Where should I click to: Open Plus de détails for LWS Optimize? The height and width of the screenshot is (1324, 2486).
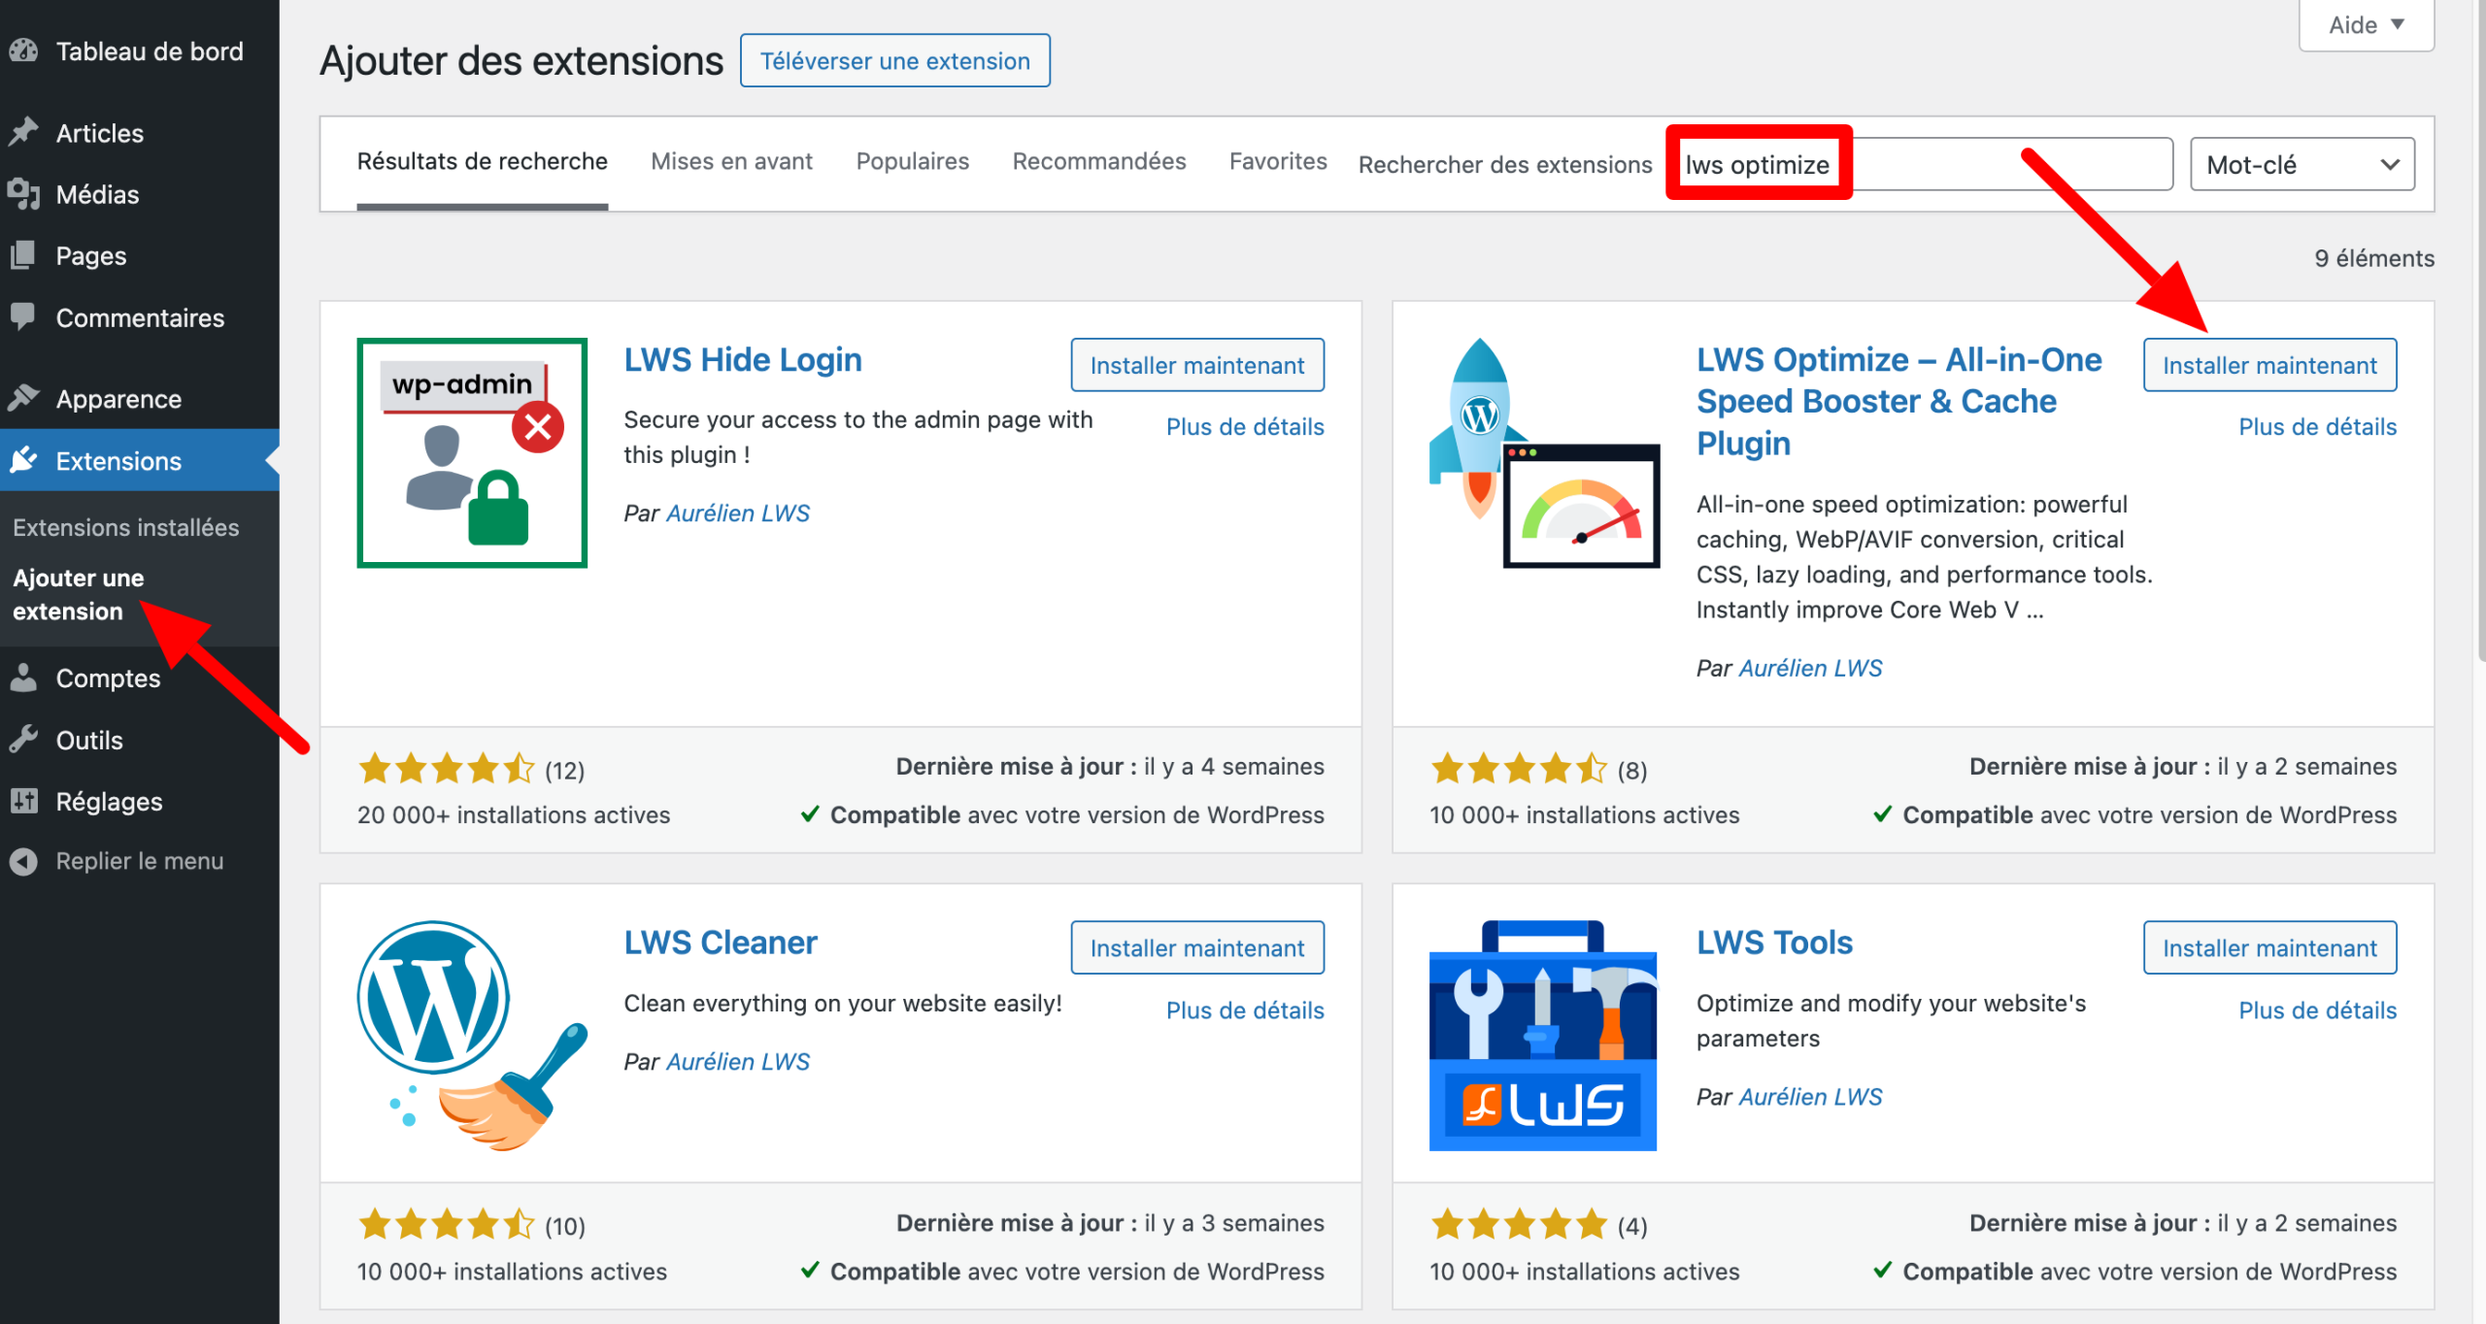(x=2317, y=426)
